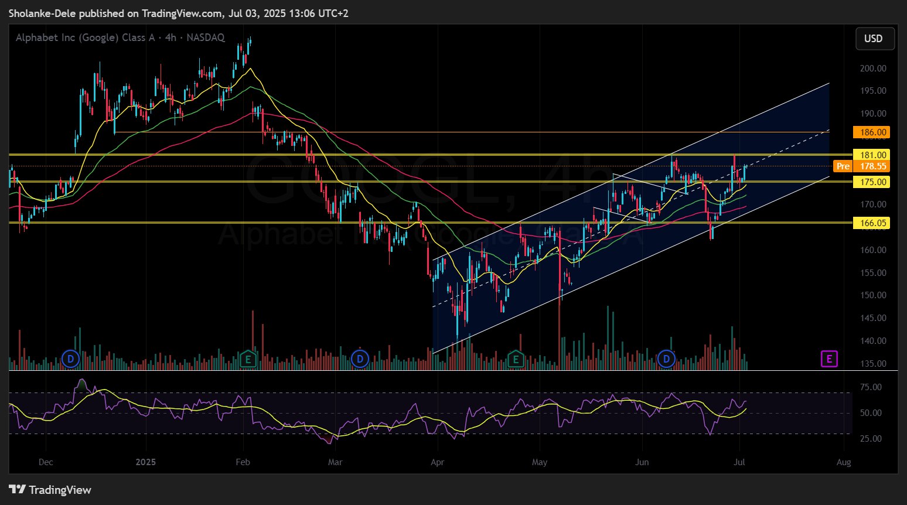The height and width of the screenshot is (505, 907).
Task: Click the 140.00 price axis value
Action: tap(873, 341)
